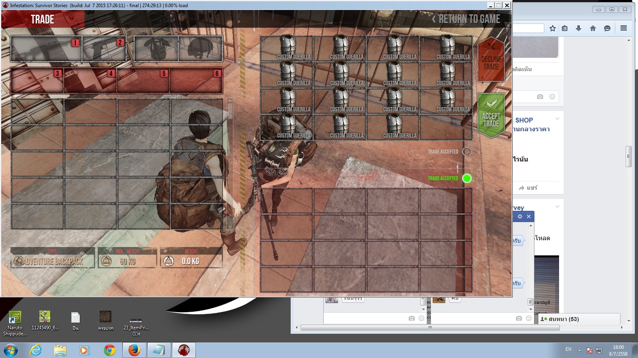Viewport: 638px width, 358px height.
Task: Click the Firefox home icon
Action: 593,28
